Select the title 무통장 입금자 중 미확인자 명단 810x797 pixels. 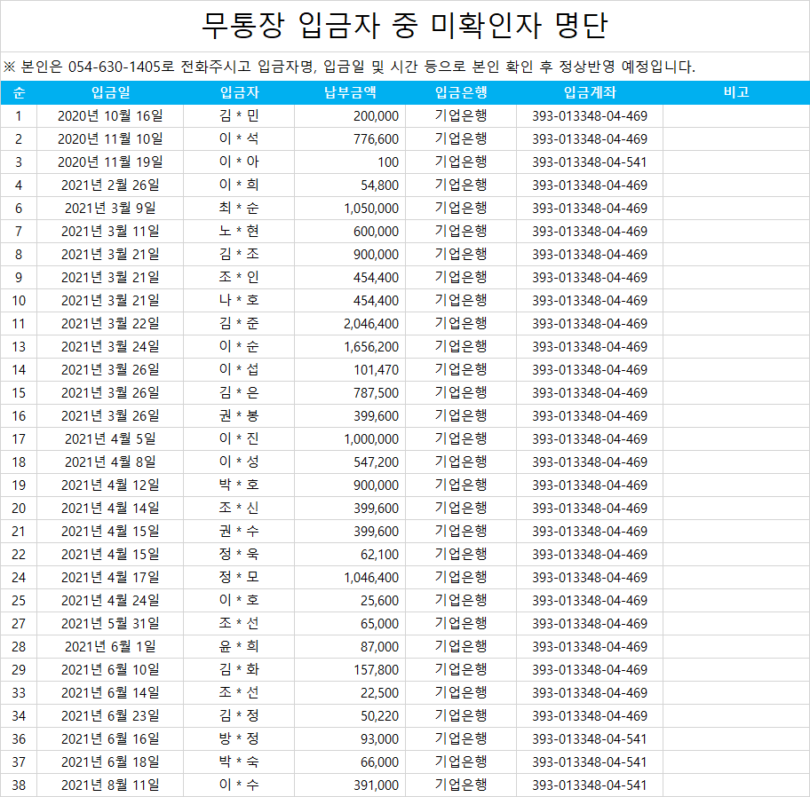tap(405, 25)
